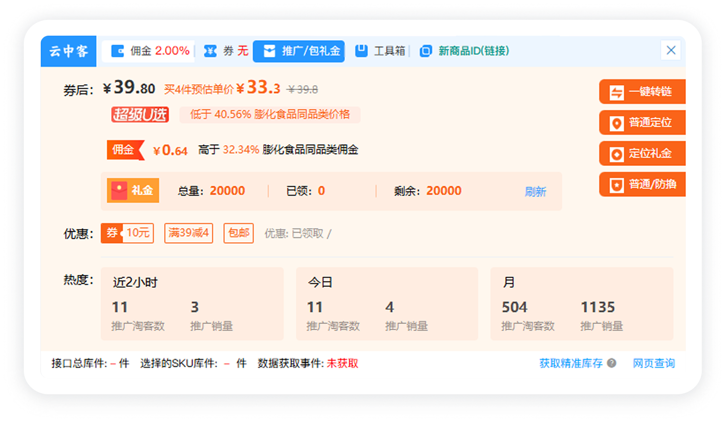
Task: Select the 券10元 coupon tag
Action: pyautogui.click(x=128, y=233)
